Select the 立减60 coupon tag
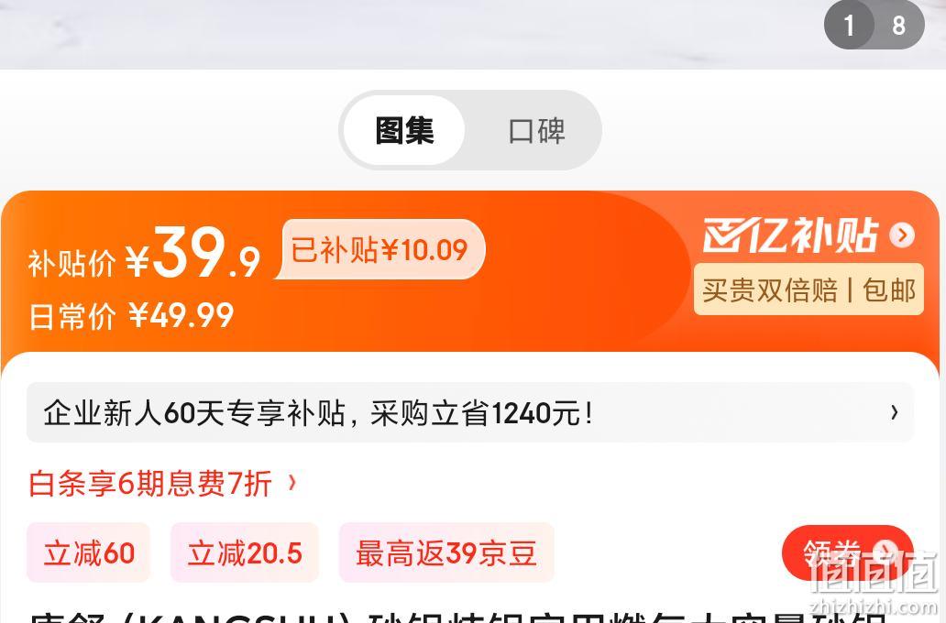This screenshot has width=946, height=623. [x=89, y=553]
